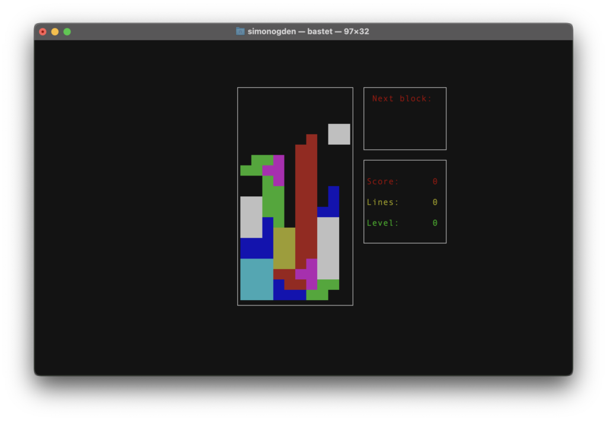This screenshot has width=607, height=421.
Task: Click the green block at bottom right
Action: click(322, 290)
